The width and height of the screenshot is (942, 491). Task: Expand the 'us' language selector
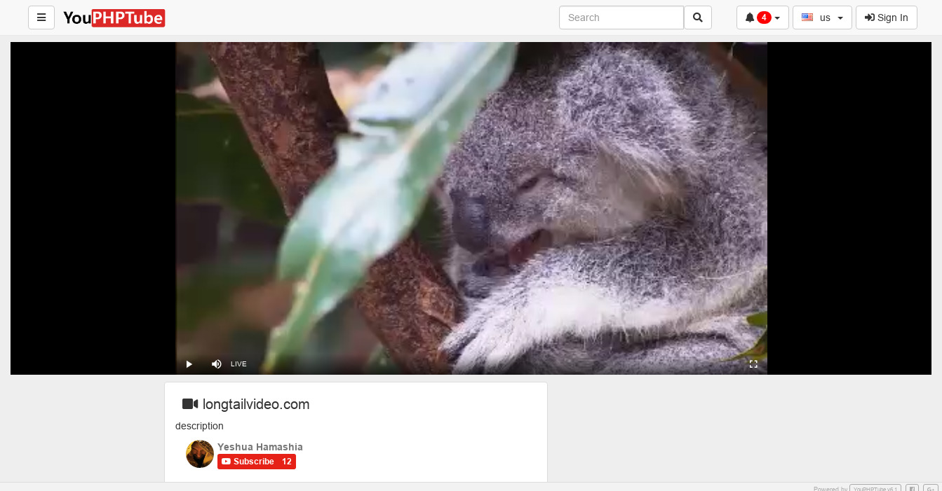point(822,18)
